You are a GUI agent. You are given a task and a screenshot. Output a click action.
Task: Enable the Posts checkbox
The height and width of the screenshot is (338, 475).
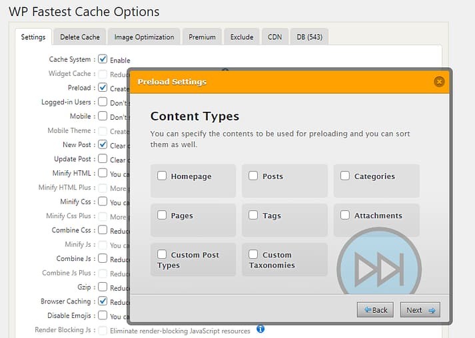click(x=253, y=176)
